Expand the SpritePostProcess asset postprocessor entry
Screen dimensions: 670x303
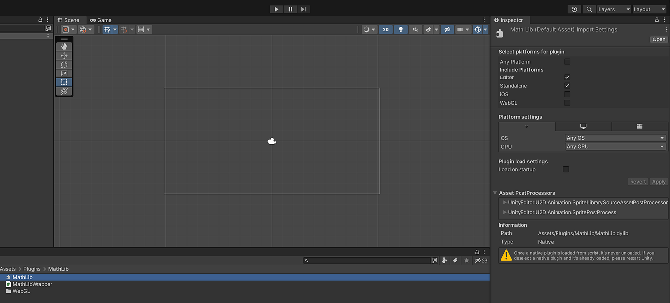tap(504, 212)
